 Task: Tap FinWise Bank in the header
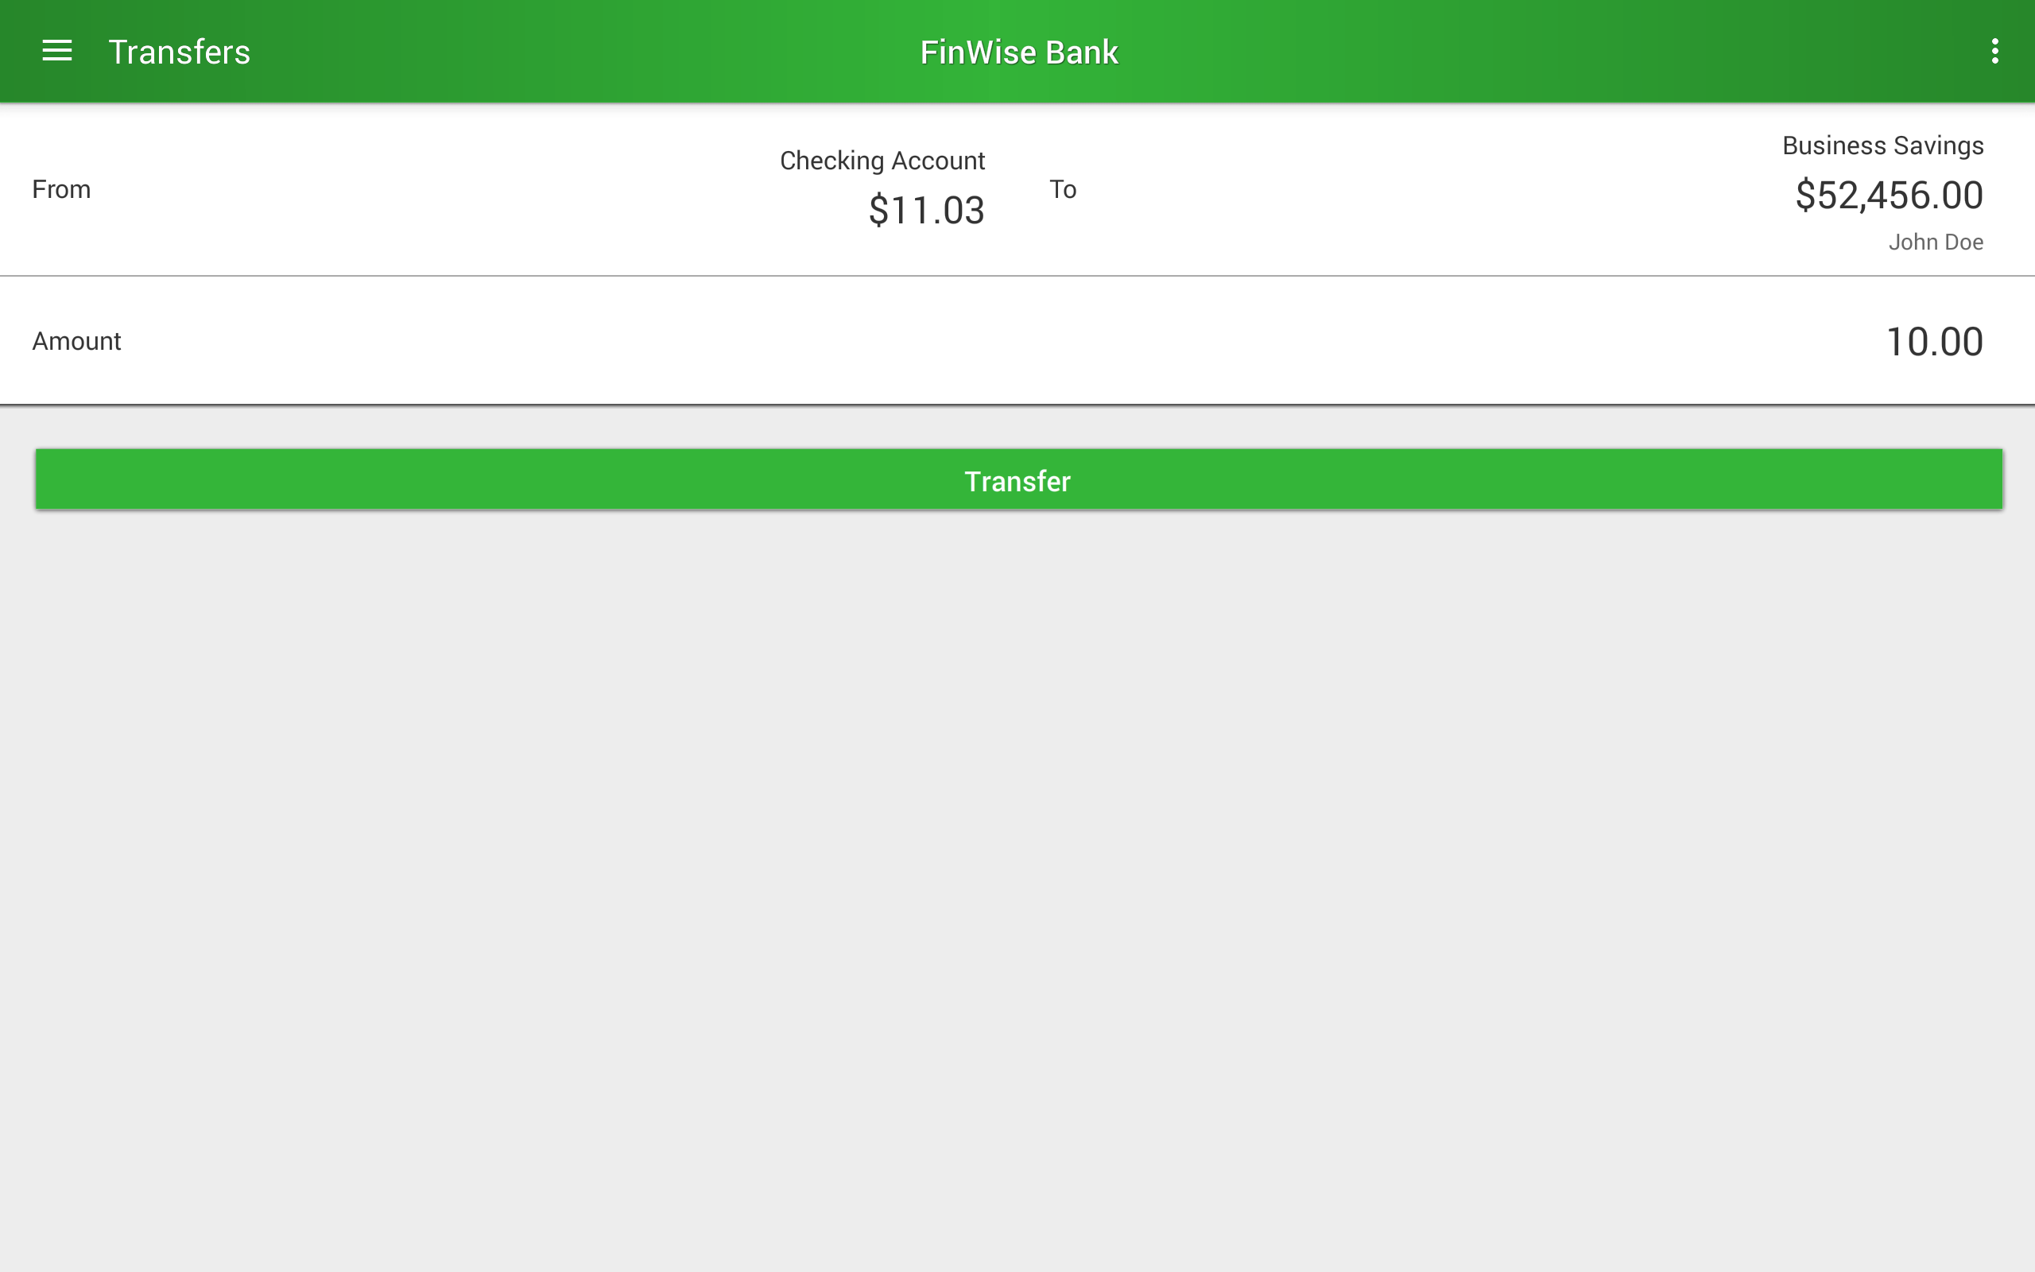click(1018, 52)
